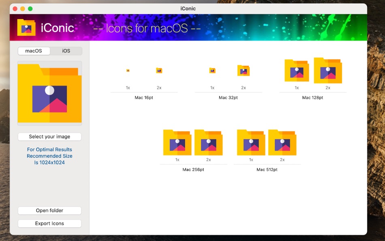Click the 2x label under Mac 256pt
This screenshot has height=241, width=385.
click(208, 160)
